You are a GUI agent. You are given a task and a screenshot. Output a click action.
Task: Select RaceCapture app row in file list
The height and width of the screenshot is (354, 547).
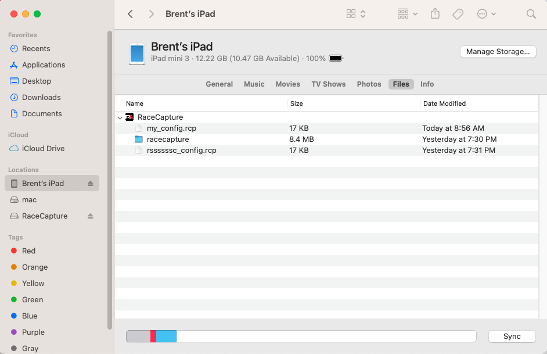click(326, 117)
